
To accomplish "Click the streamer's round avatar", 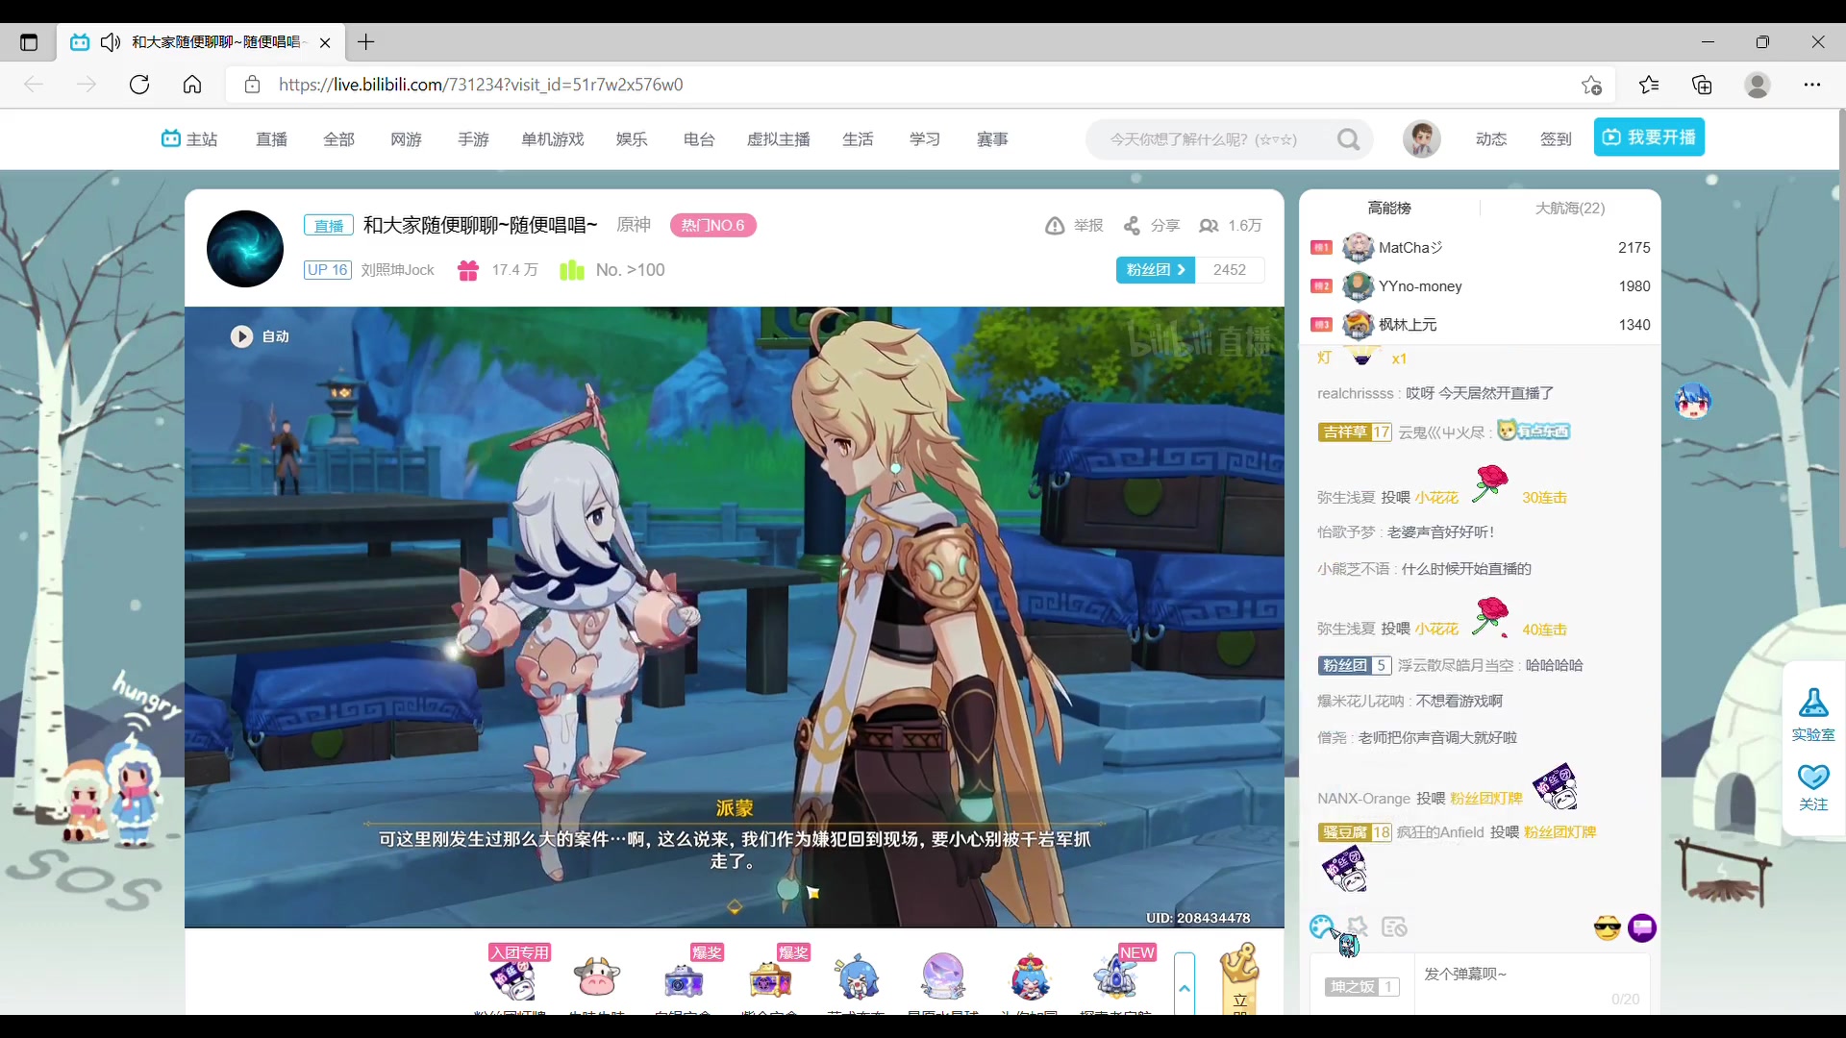I will pyautogui.click(x=245, y=249).
